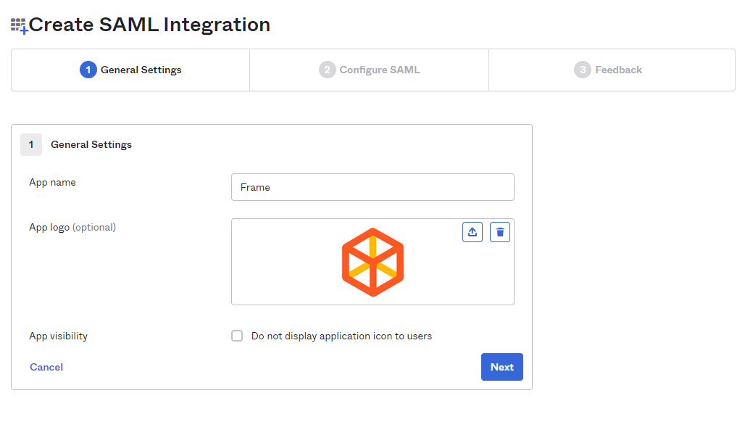Viewport: 745px width, 430px height.
Task: Click Next to proceed to Configure SAML
Action: pyautogui.click(x=501, y=367)
